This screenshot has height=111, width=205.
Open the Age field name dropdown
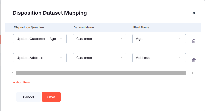coord(159,39)
